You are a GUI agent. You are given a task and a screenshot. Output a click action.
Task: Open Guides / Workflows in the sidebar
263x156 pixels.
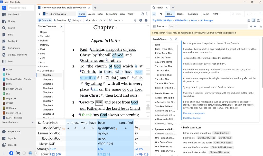tap(17, 55)
